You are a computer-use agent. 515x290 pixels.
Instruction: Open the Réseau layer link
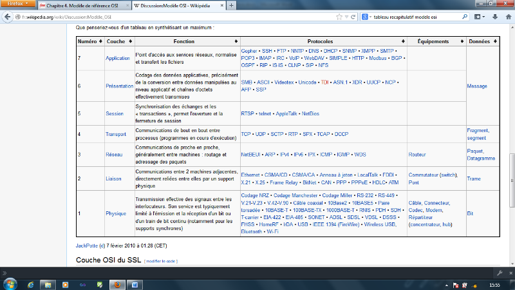coord(114,155)
